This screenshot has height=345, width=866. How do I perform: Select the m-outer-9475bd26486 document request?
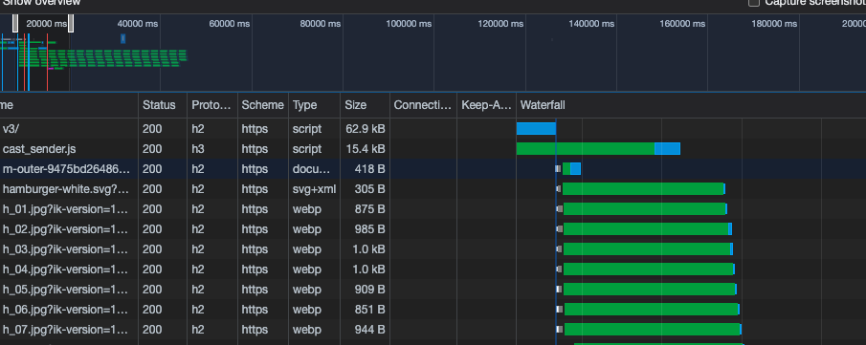point(433,169)
